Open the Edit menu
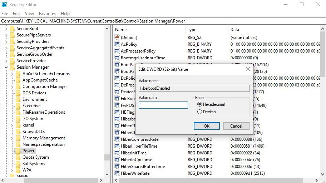 (16, 14)
